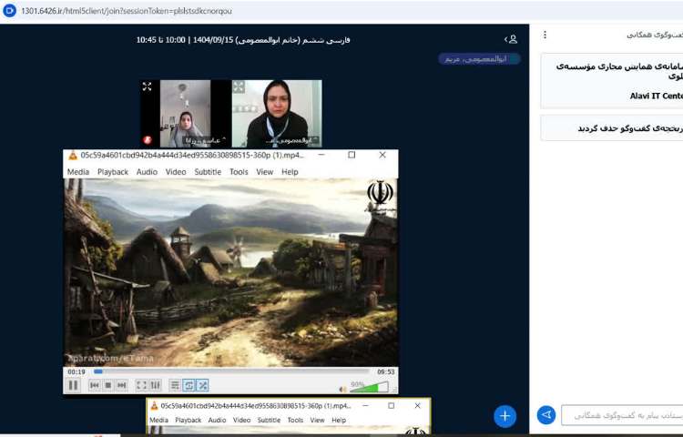Image resolution: width=683 pixels, height=437 pixels.
Task: Maximize the upper VLC window
Action: point(352,155)
